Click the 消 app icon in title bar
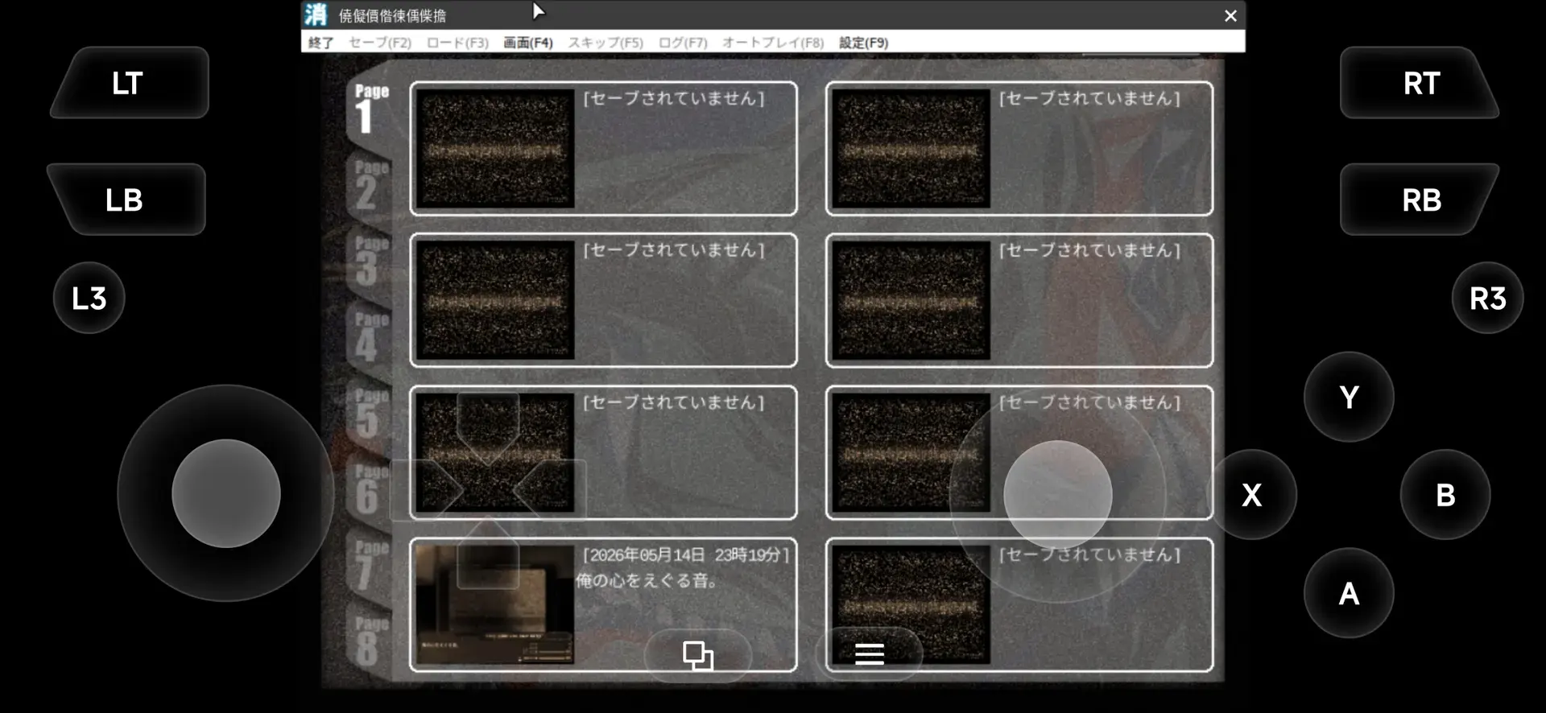Image resolution: width=1546 pixels, height=713 pixels. [316, 14]
